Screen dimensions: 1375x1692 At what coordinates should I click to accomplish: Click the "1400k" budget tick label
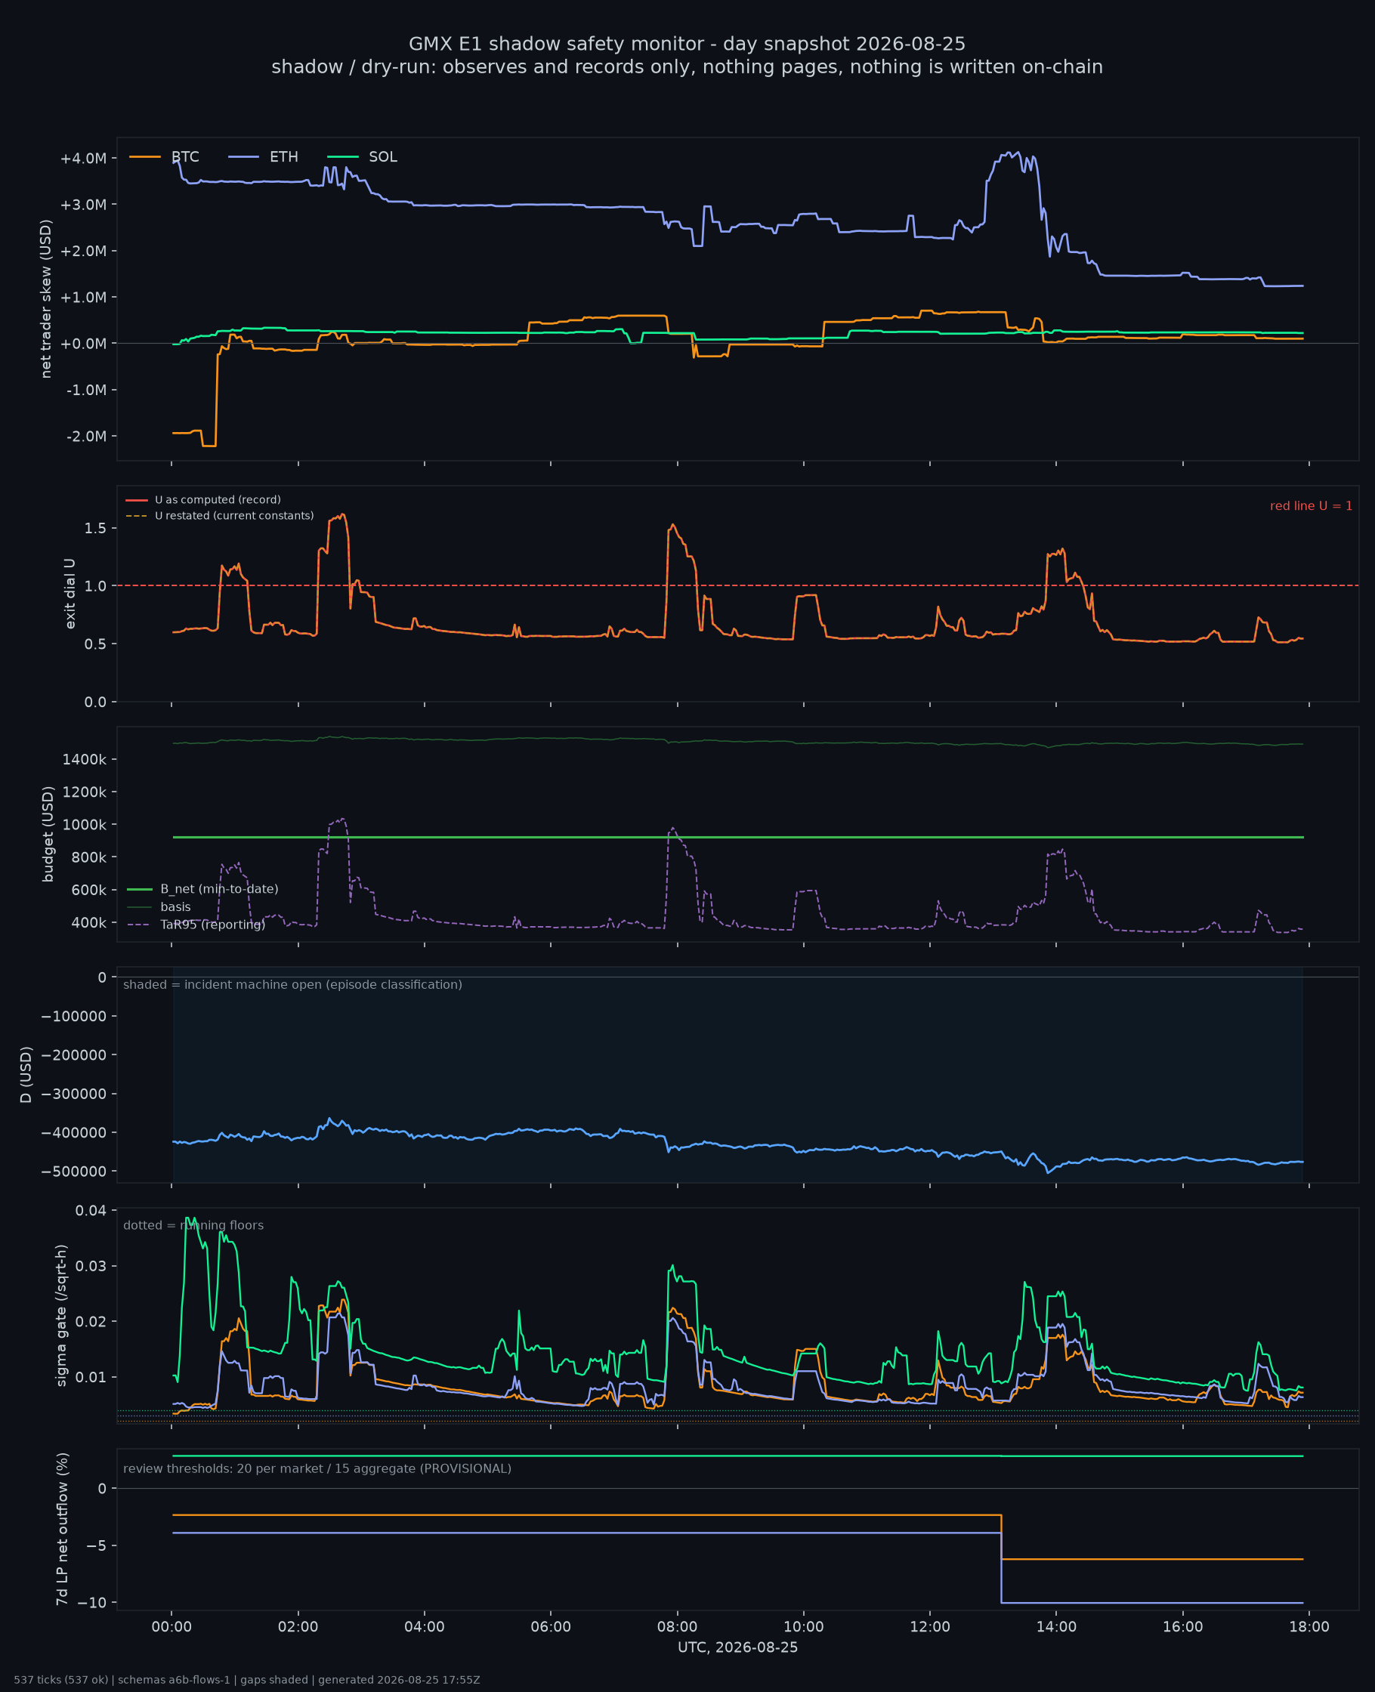[x=84, y=759]
